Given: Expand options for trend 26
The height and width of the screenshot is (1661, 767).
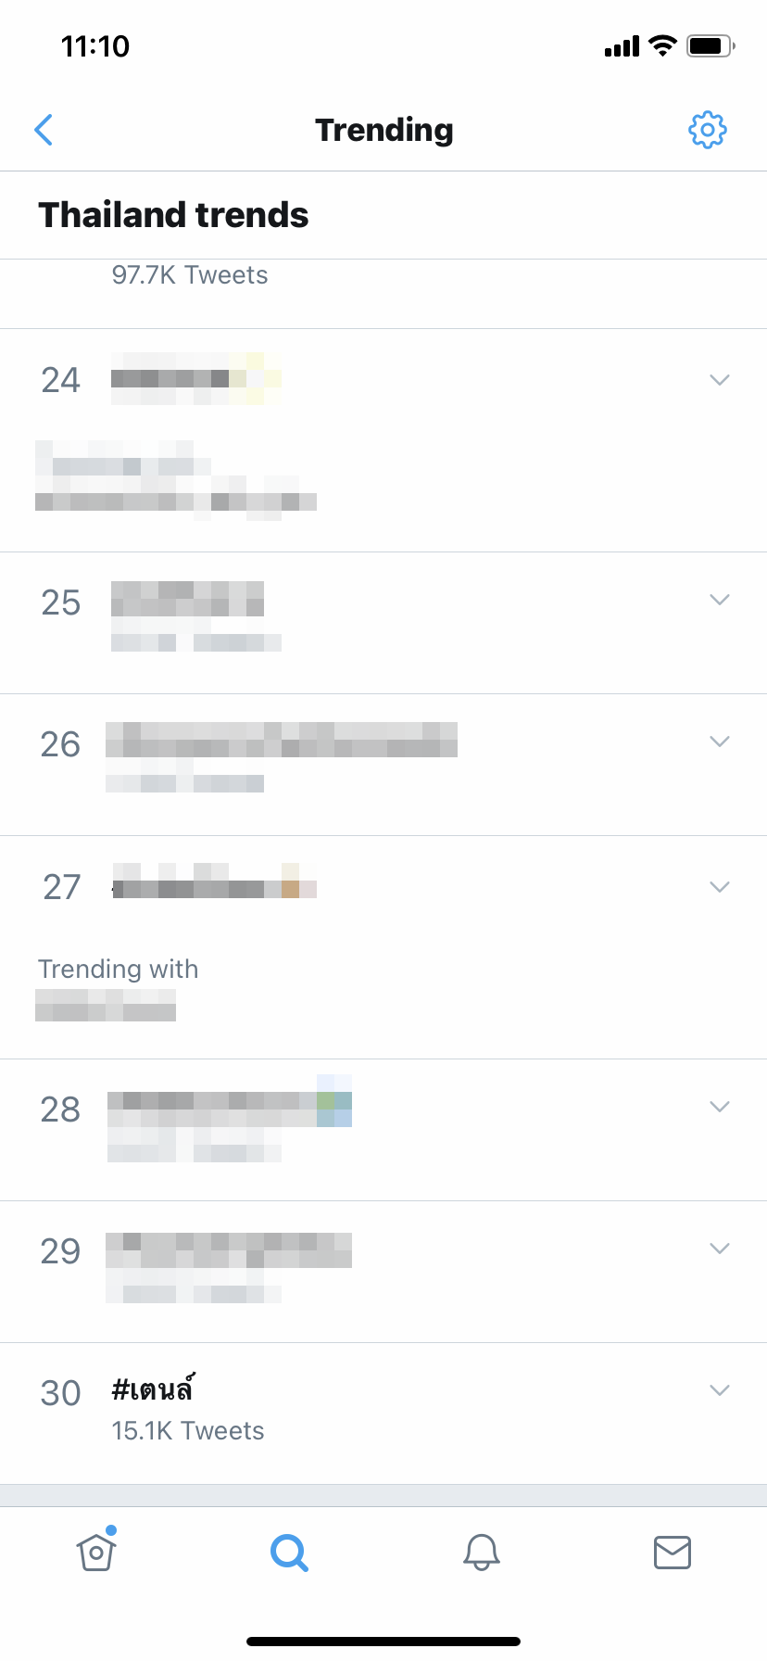Looking at the screenshot, I should pyautogui.click(x=719, y=742).
